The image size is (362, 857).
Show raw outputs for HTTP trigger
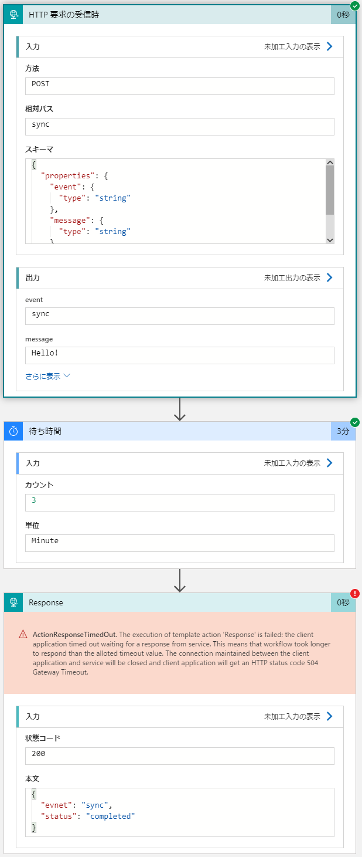(299, 277)
